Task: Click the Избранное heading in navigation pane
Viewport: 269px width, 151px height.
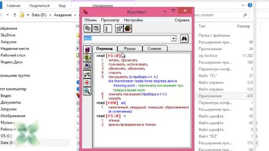Action: coord(8,29)
